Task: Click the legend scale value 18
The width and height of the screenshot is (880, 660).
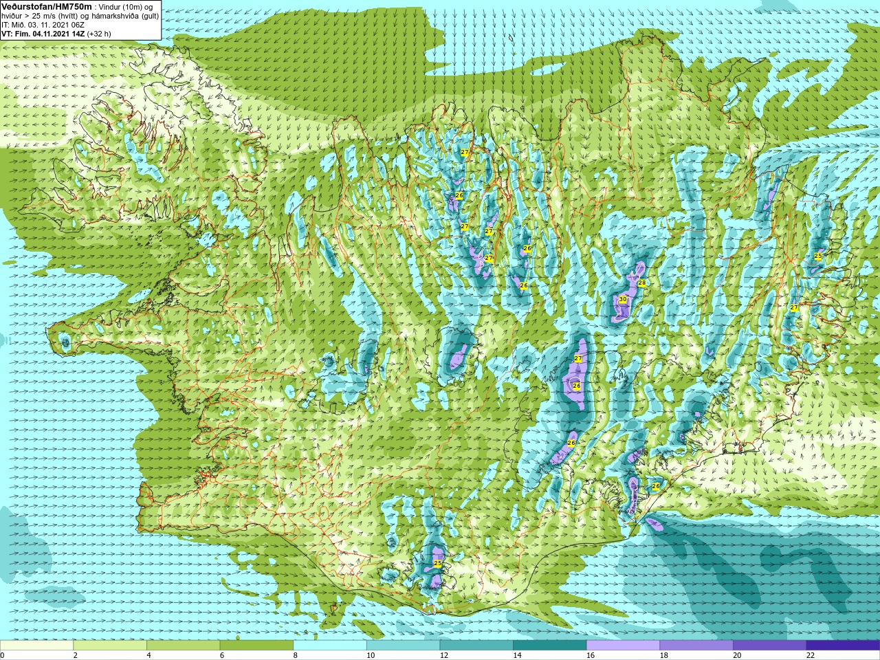Action: click(664, 655)
